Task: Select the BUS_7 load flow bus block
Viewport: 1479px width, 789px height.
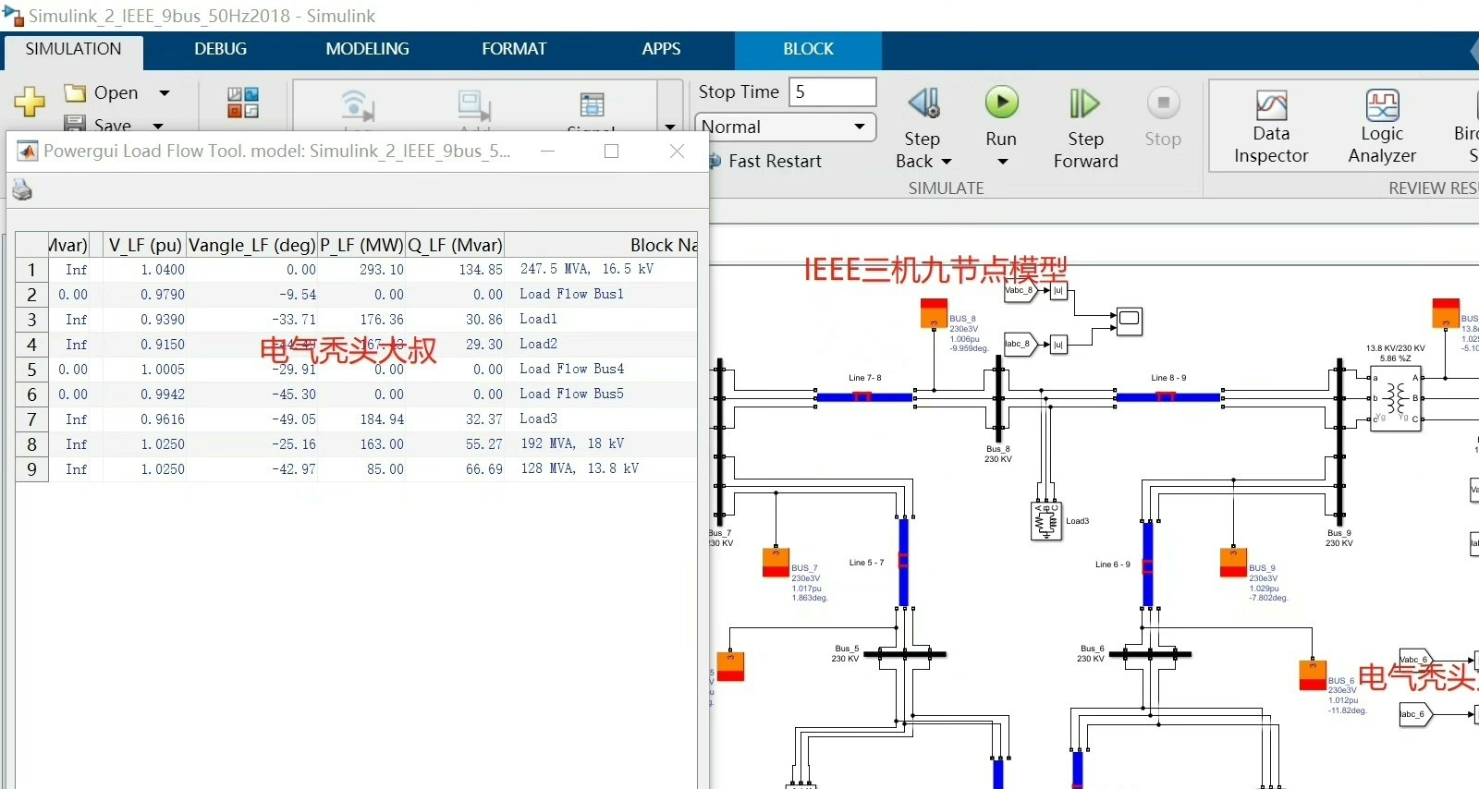Action: [x=776, y=563]
